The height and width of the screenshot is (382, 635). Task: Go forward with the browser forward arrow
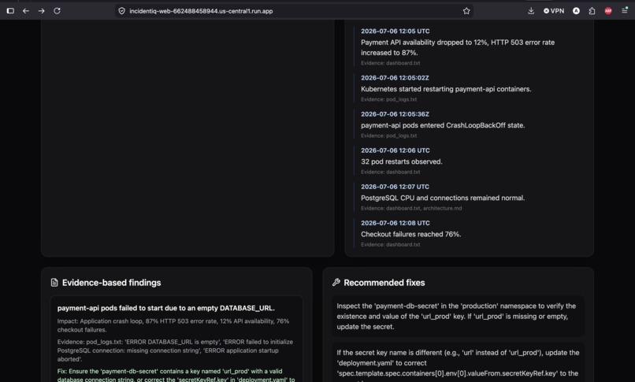(x=41, y=11)
